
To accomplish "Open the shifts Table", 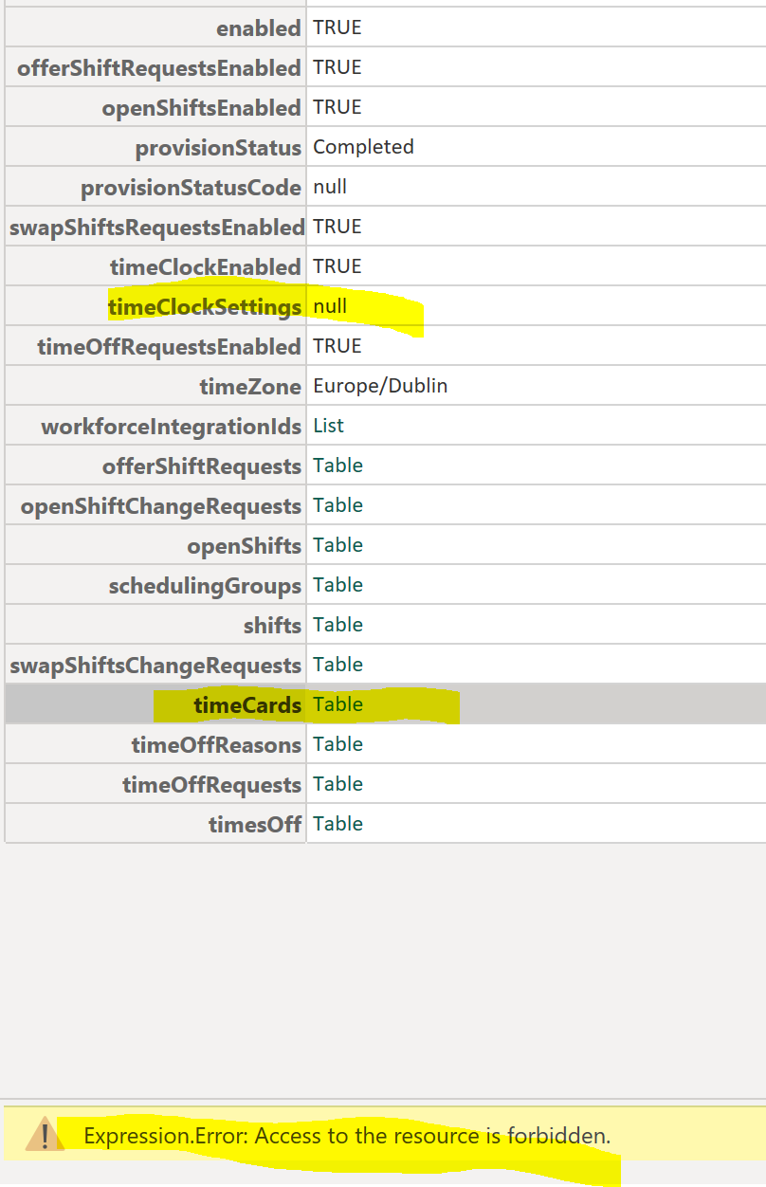I will tap(337, 624).
